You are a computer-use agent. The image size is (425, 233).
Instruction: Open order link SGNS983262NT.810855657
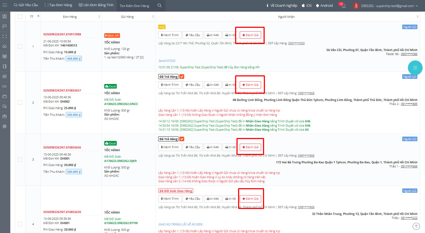[62, 90]
